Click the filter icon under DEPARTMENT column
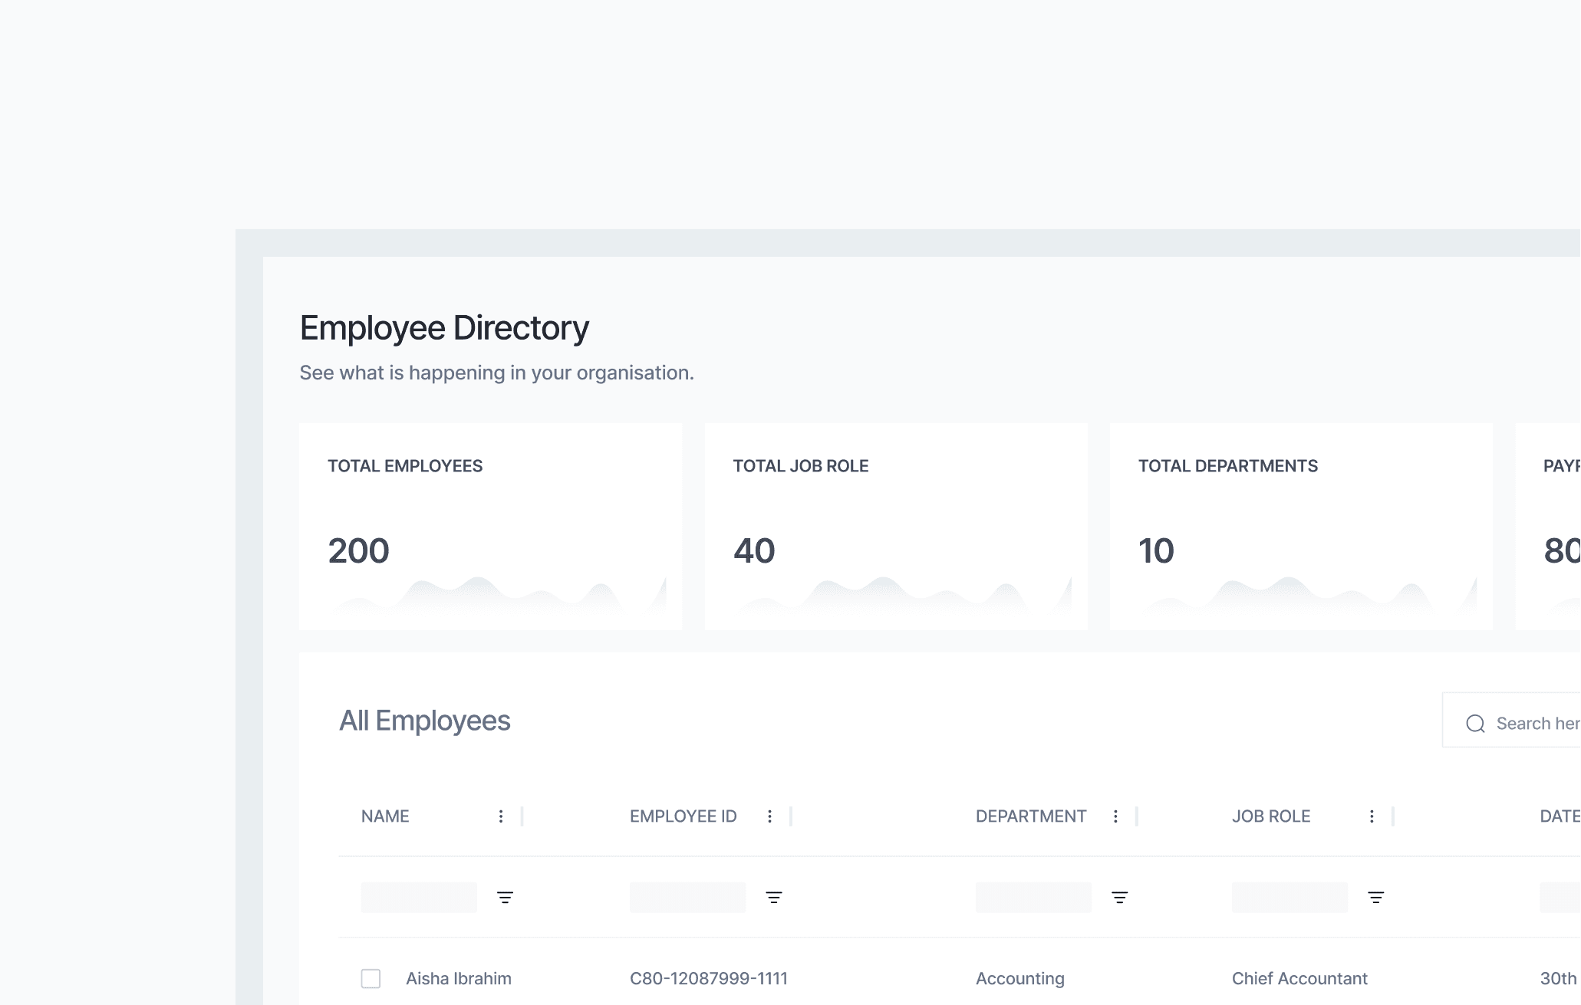The image size is (1581, 1005). point(1119,897)
